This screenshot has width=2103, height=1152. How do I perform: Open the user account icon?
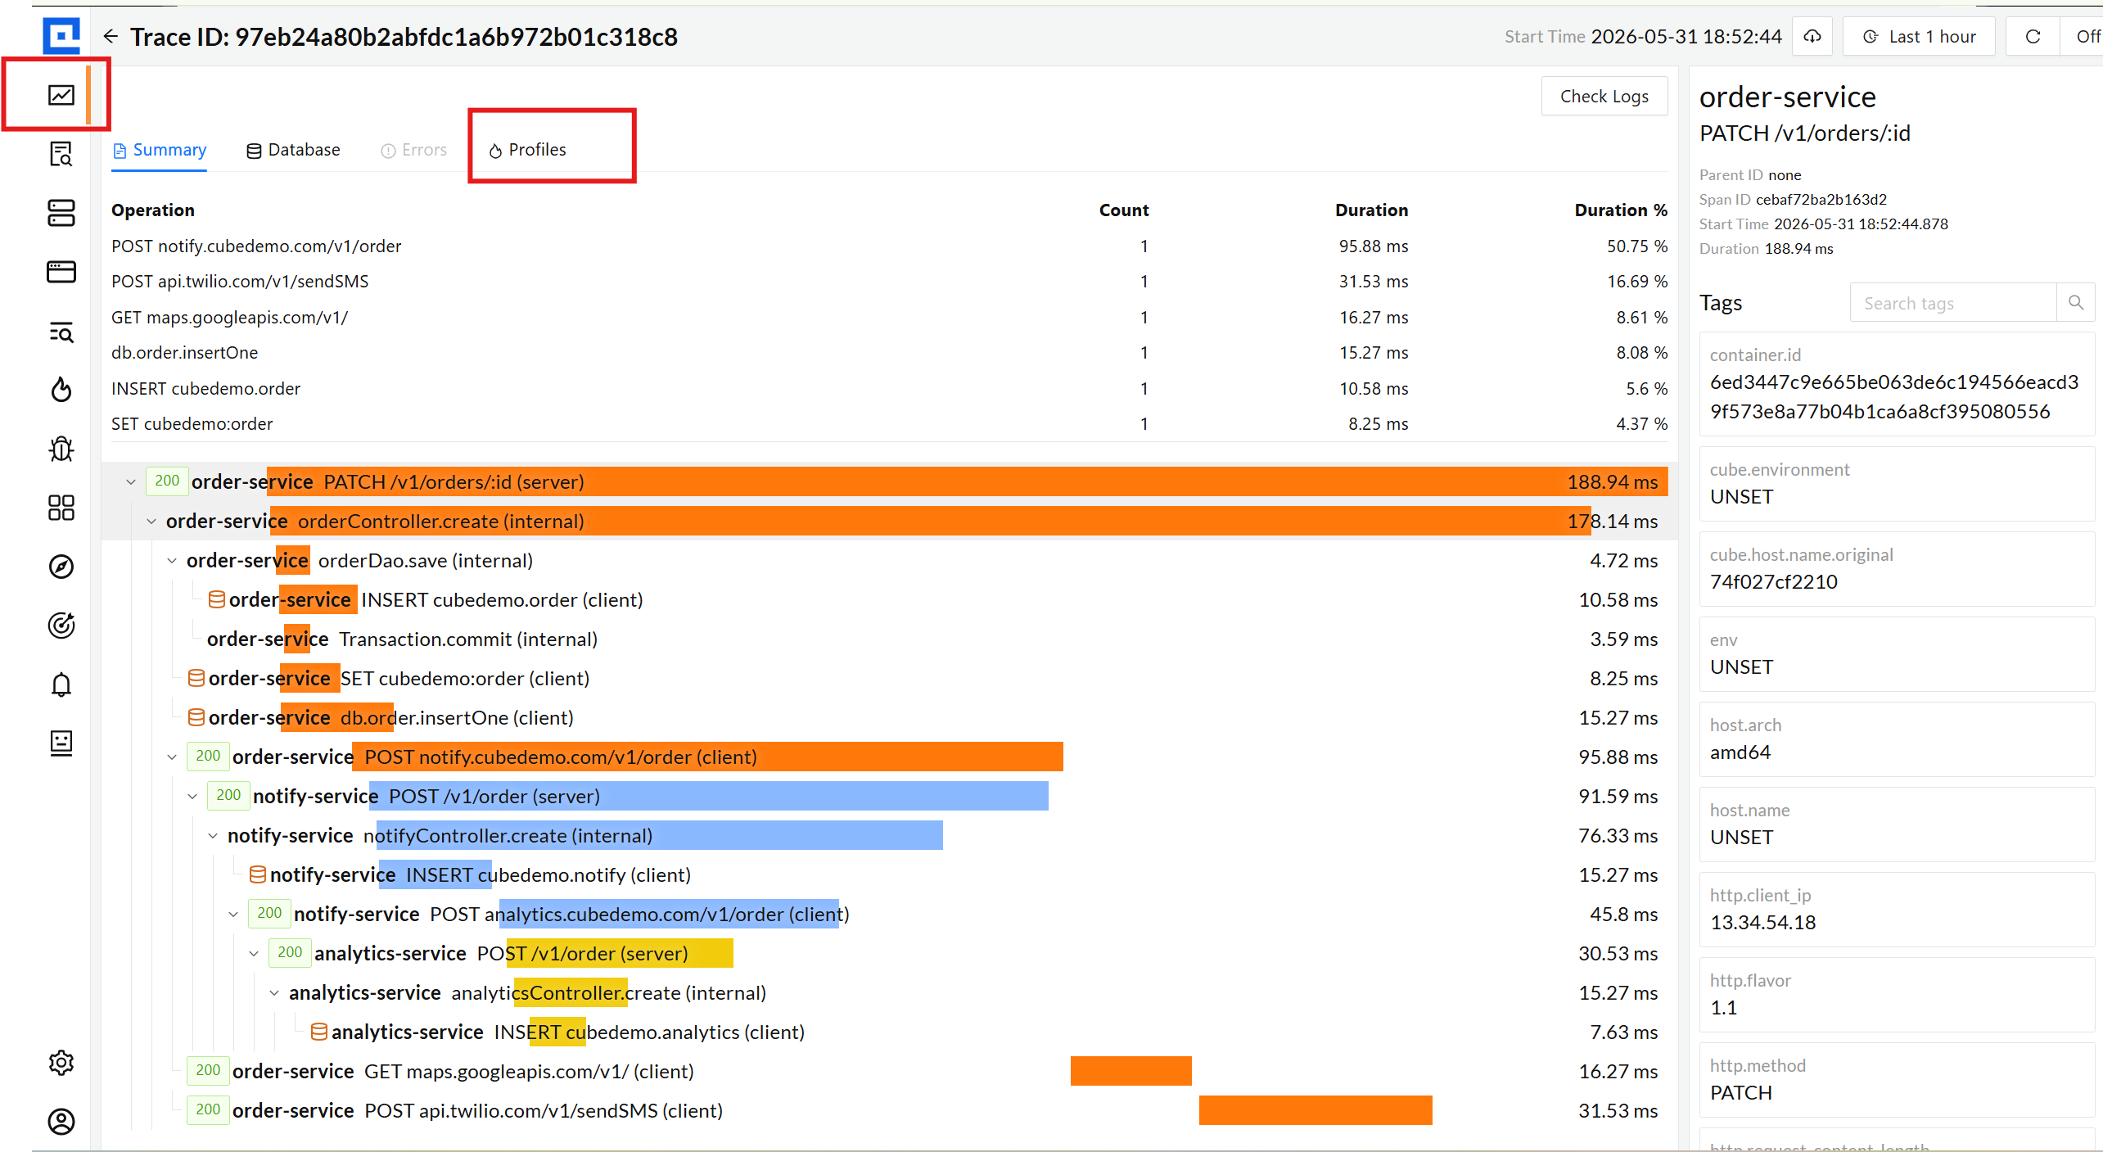tap(61, 1122)
